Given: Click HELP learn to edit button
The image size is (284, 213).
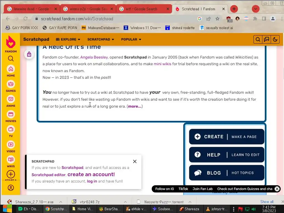Looking at the screenshot, I should point(226,155).
